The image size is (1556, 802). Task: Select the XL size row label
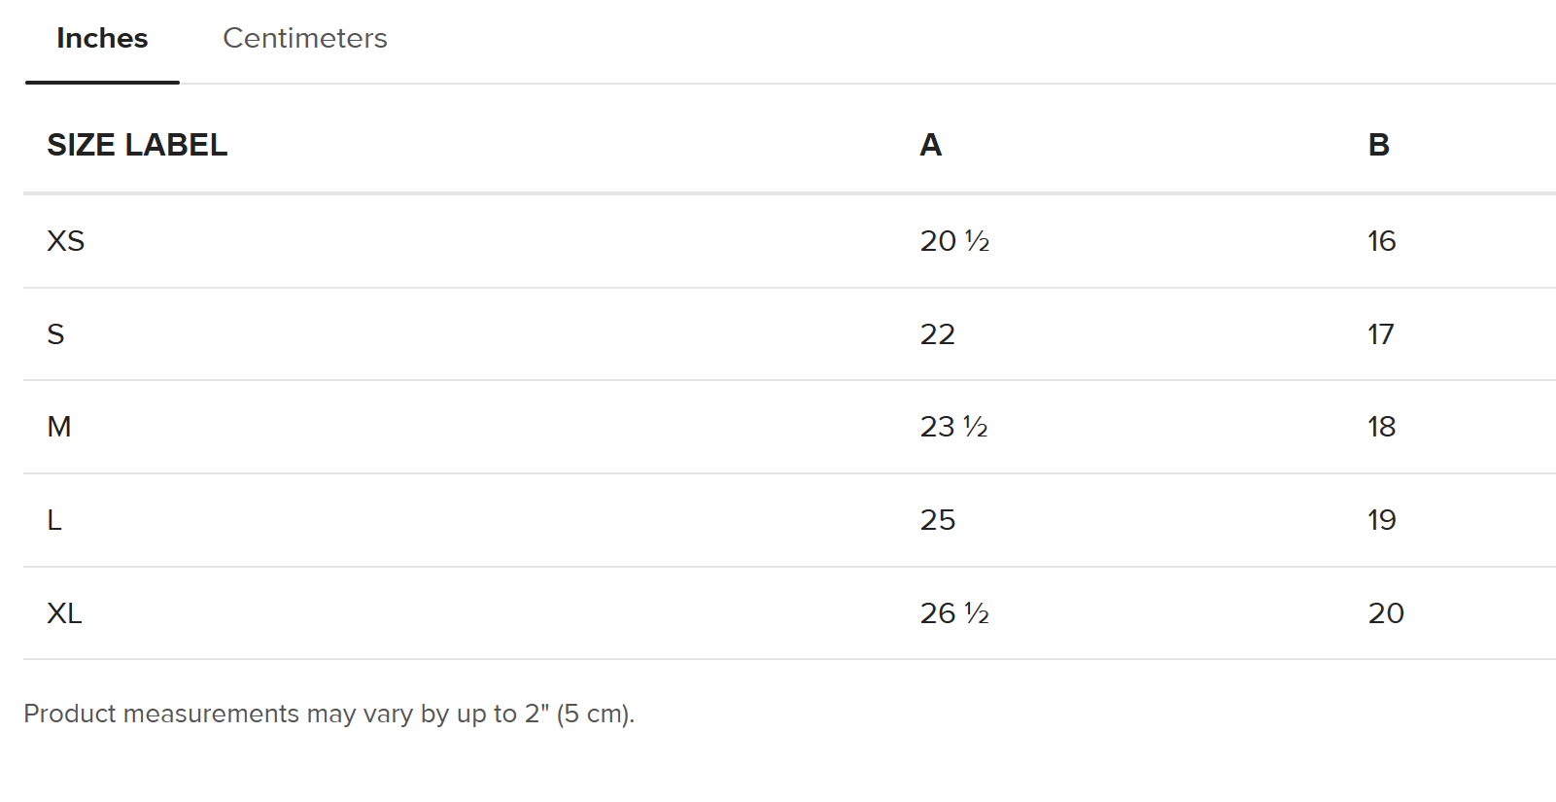click(x=64, y=613)
